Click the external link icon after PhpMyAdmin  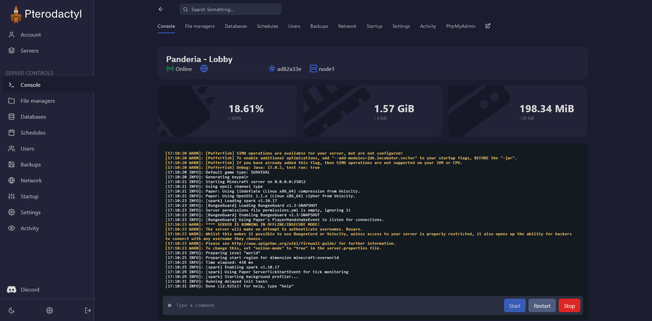[x=488, y=26]
